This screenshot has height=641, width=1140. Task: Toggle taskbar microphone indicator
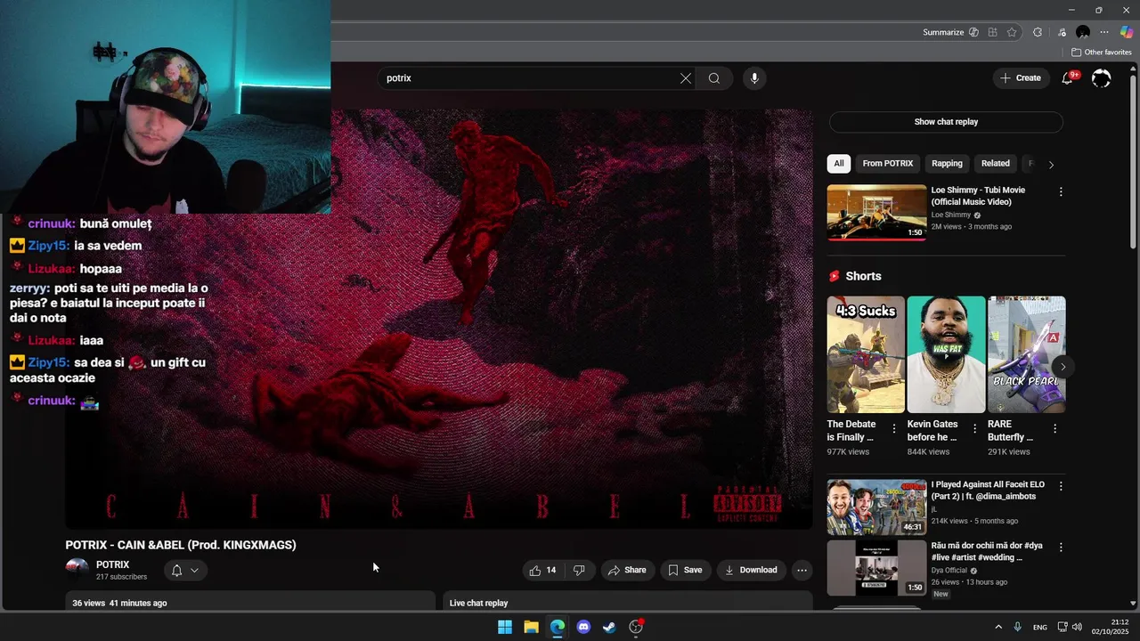click(1017, 627)
